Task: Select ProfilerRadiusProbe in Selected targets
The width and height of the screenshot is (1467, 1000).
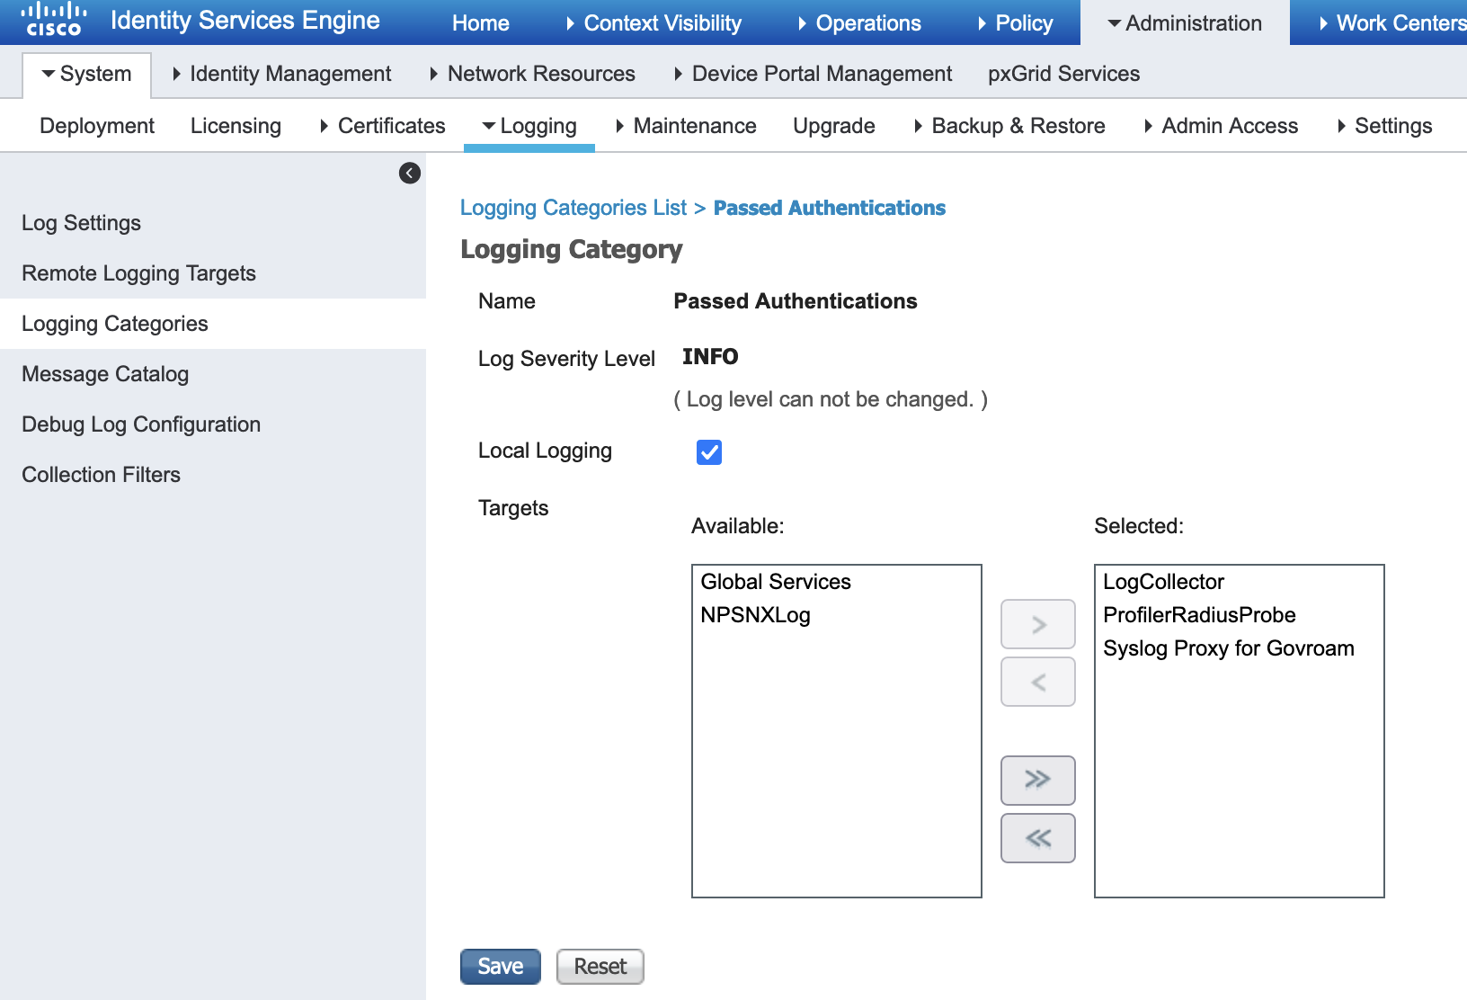Action: pos(1199,615)
